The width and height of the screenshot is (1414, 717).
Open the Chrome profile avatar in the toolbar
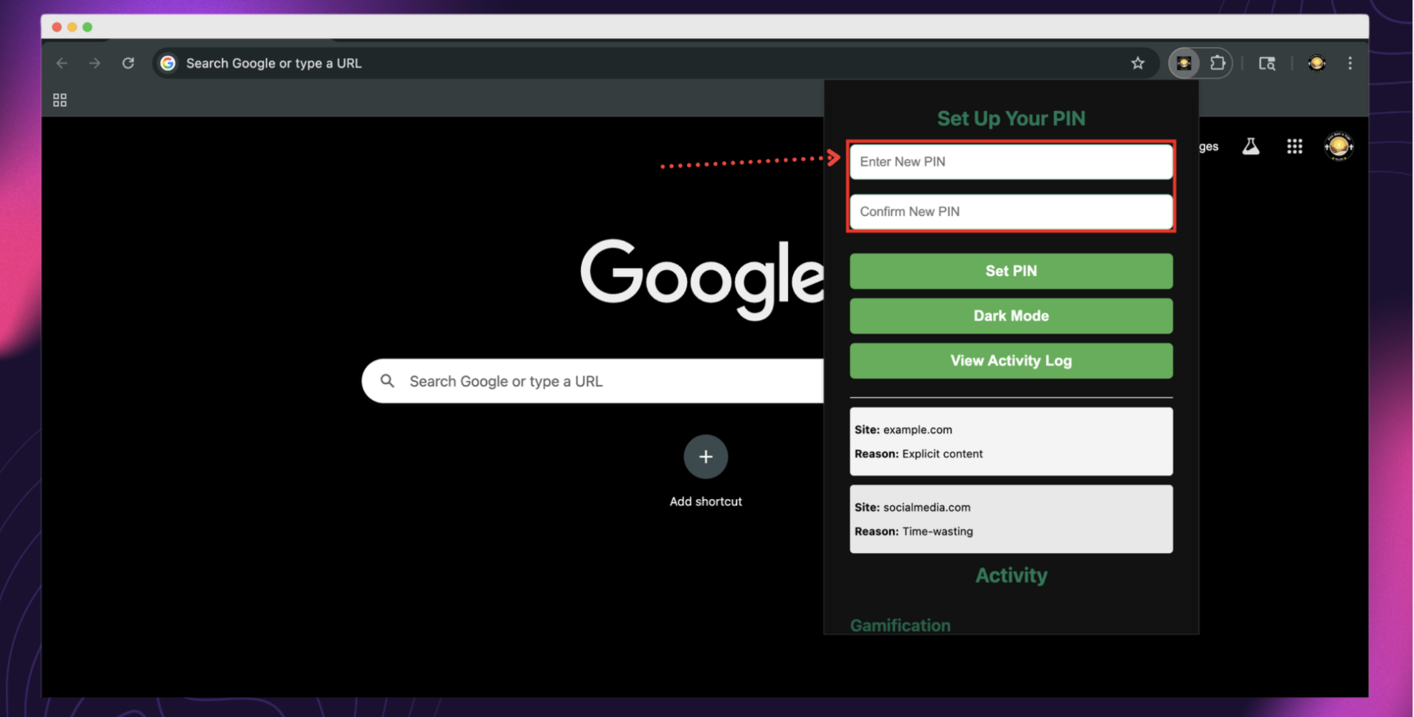point(1316,63)
